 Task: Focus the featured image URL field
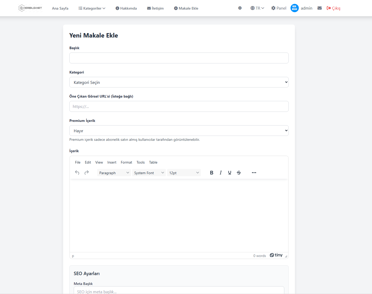click(179, 106)
